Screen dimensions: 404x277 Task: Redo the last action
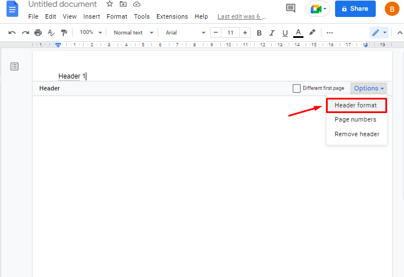click(25, 33)
